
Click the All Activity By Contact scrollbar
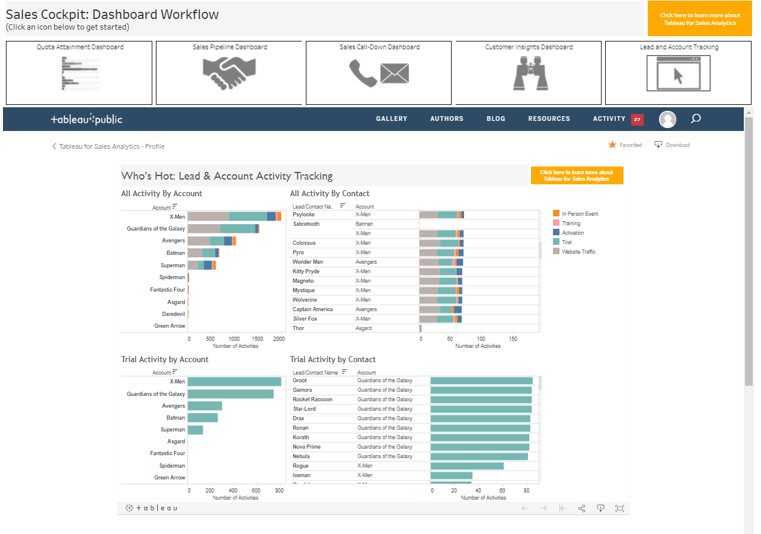click(540, 250)
